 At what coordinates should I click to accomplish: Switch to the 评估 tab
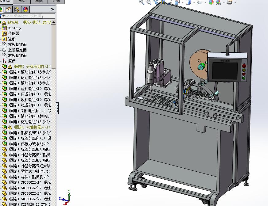[x=56, y=2]
